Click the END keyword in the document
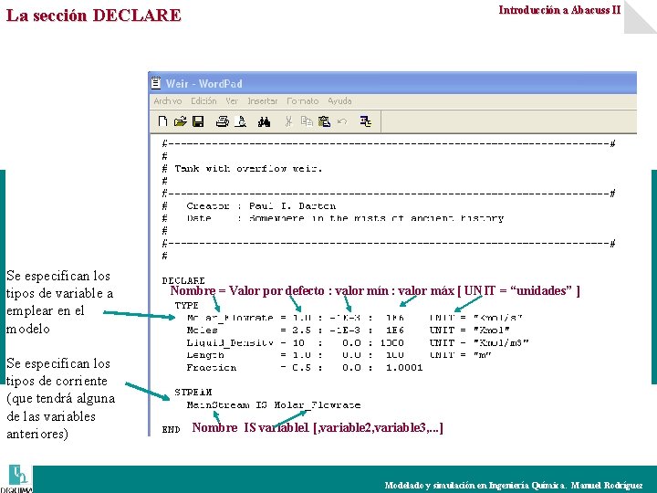 click(x=171, y=429)
